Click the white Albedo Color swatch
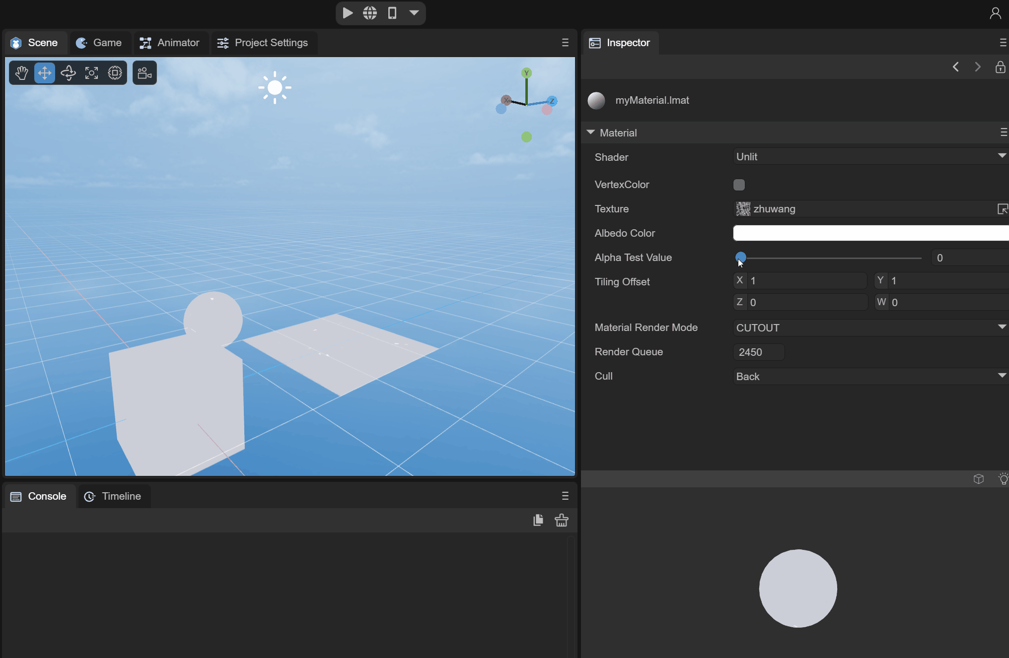1009x658 pixels. pos(869,233)
